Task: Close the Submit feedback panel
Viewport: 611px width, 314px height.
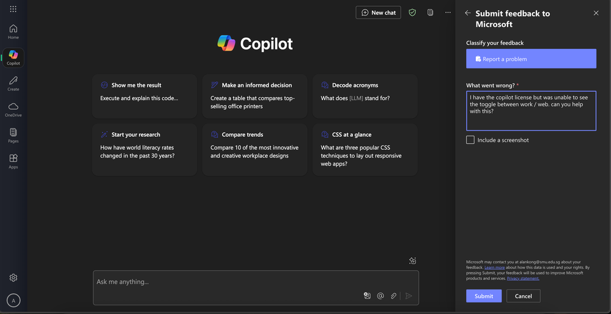Action: (596, 13)
